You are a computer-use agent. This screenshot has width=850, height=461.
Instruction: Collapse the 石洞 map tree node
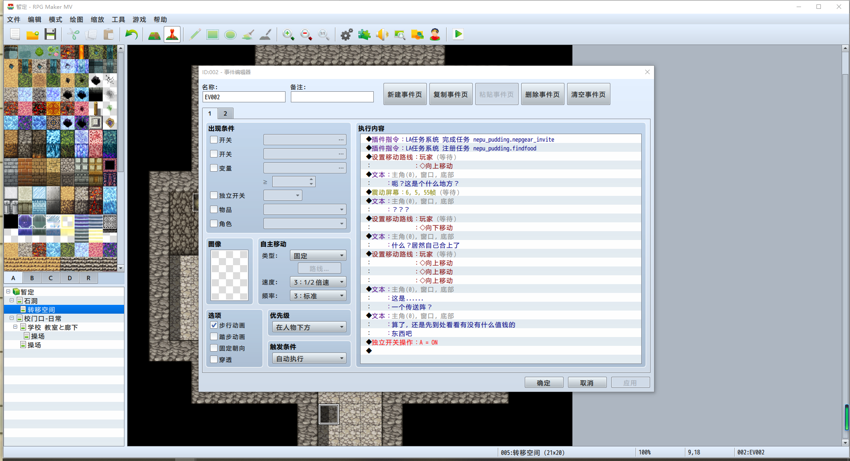(x=12, y=300)
